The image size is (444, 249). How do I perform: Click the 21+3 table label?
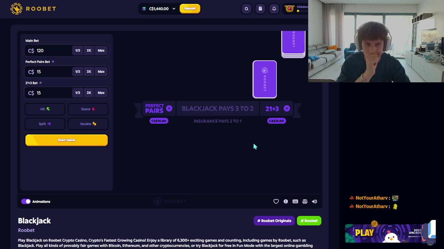click(272, 109)
